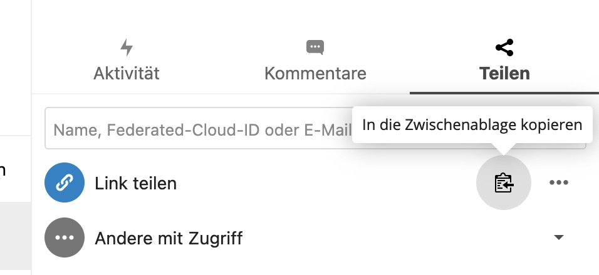Click the grey highlighted row in left pane

(x=15, y=237)
